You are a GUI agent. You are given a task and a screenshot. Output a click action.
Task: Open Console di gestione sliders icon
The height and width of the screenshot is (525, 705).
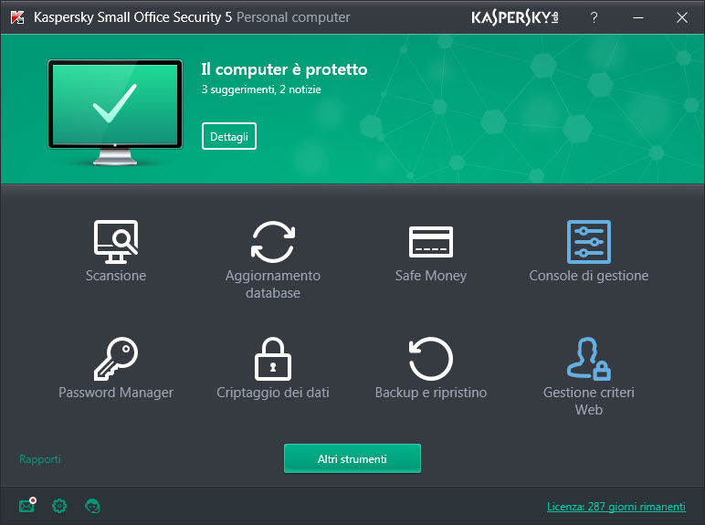588,242
